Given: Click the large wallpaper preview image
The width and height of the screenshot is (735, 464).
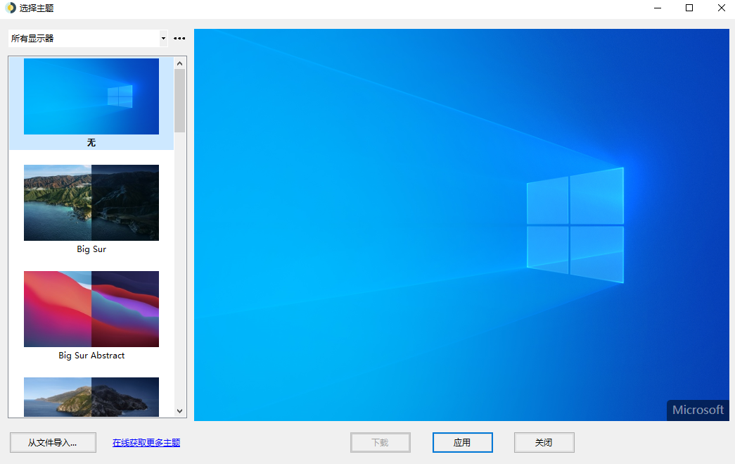Looking at the screenshot, I should coord(461,225).
